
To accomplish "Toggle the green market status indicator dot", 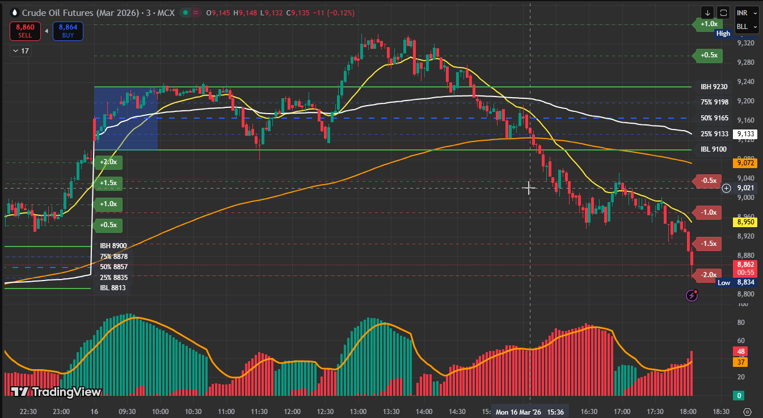I will click(185, 12).
